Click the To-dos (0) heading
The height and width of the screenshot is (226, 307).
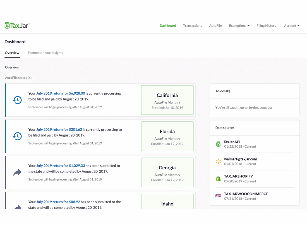pos(223,91)
